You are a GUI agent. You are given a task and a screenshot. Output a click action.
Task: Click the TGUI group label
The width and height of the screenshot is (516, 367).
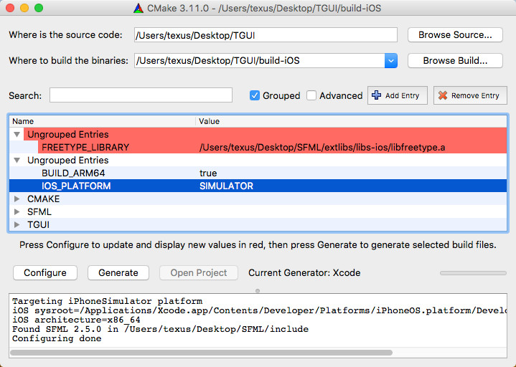tap(38, 225)
